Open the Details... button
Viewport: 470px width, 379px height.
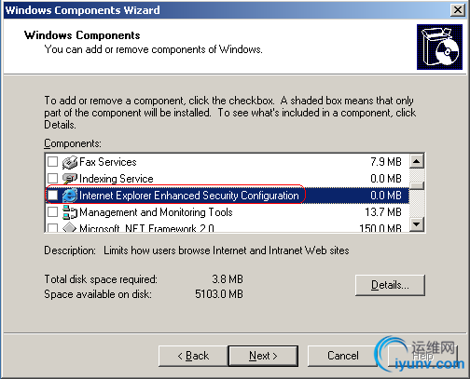pyautogui.click(x=390, y=285)
